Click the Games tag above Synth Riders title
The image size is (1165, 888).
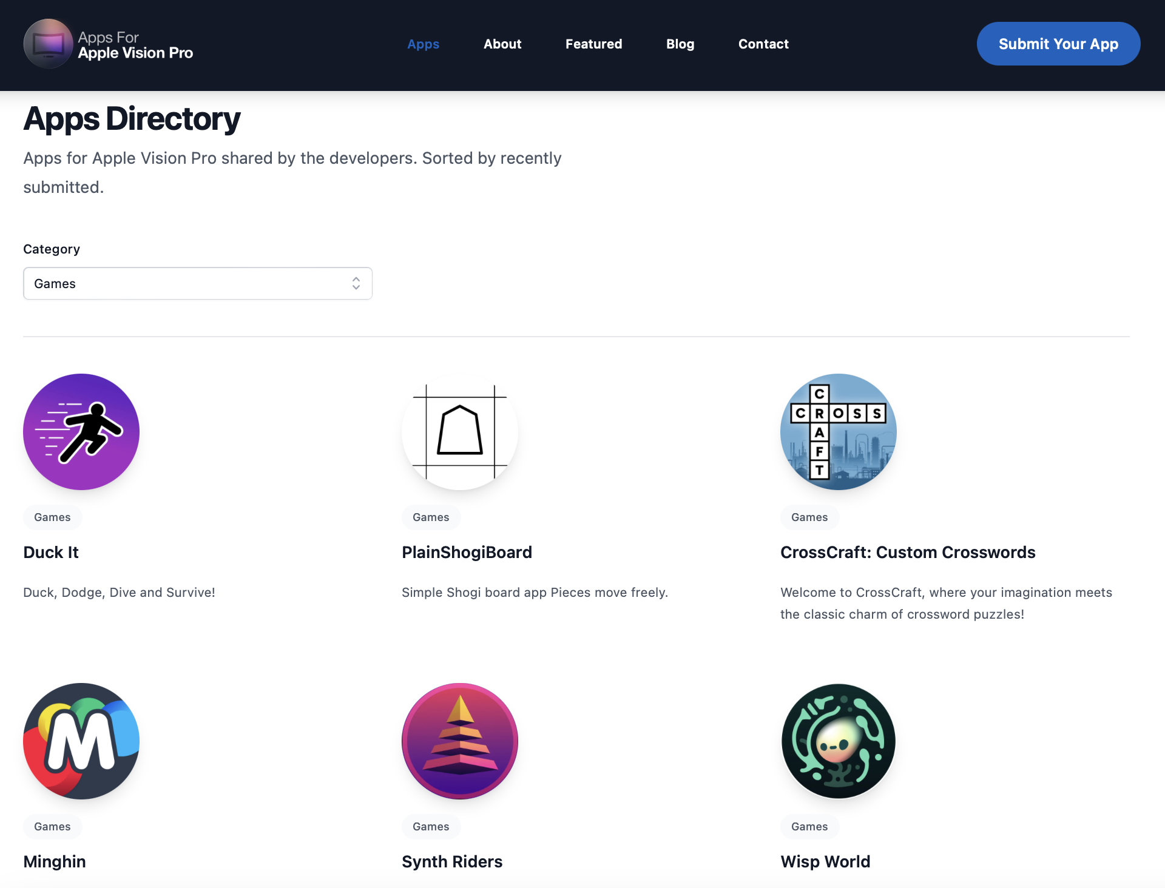pos(431,827)
